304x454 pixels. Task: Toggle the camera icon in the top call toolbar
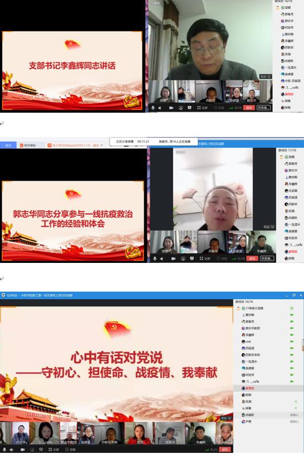[171, 108]
